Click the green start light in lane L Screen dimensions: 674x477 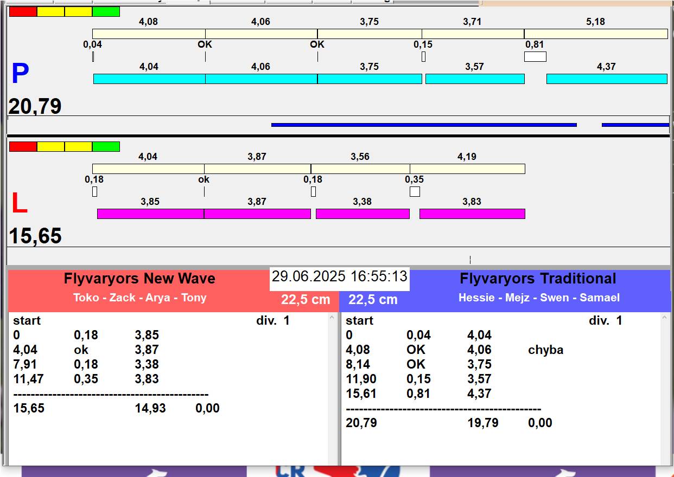106,146
